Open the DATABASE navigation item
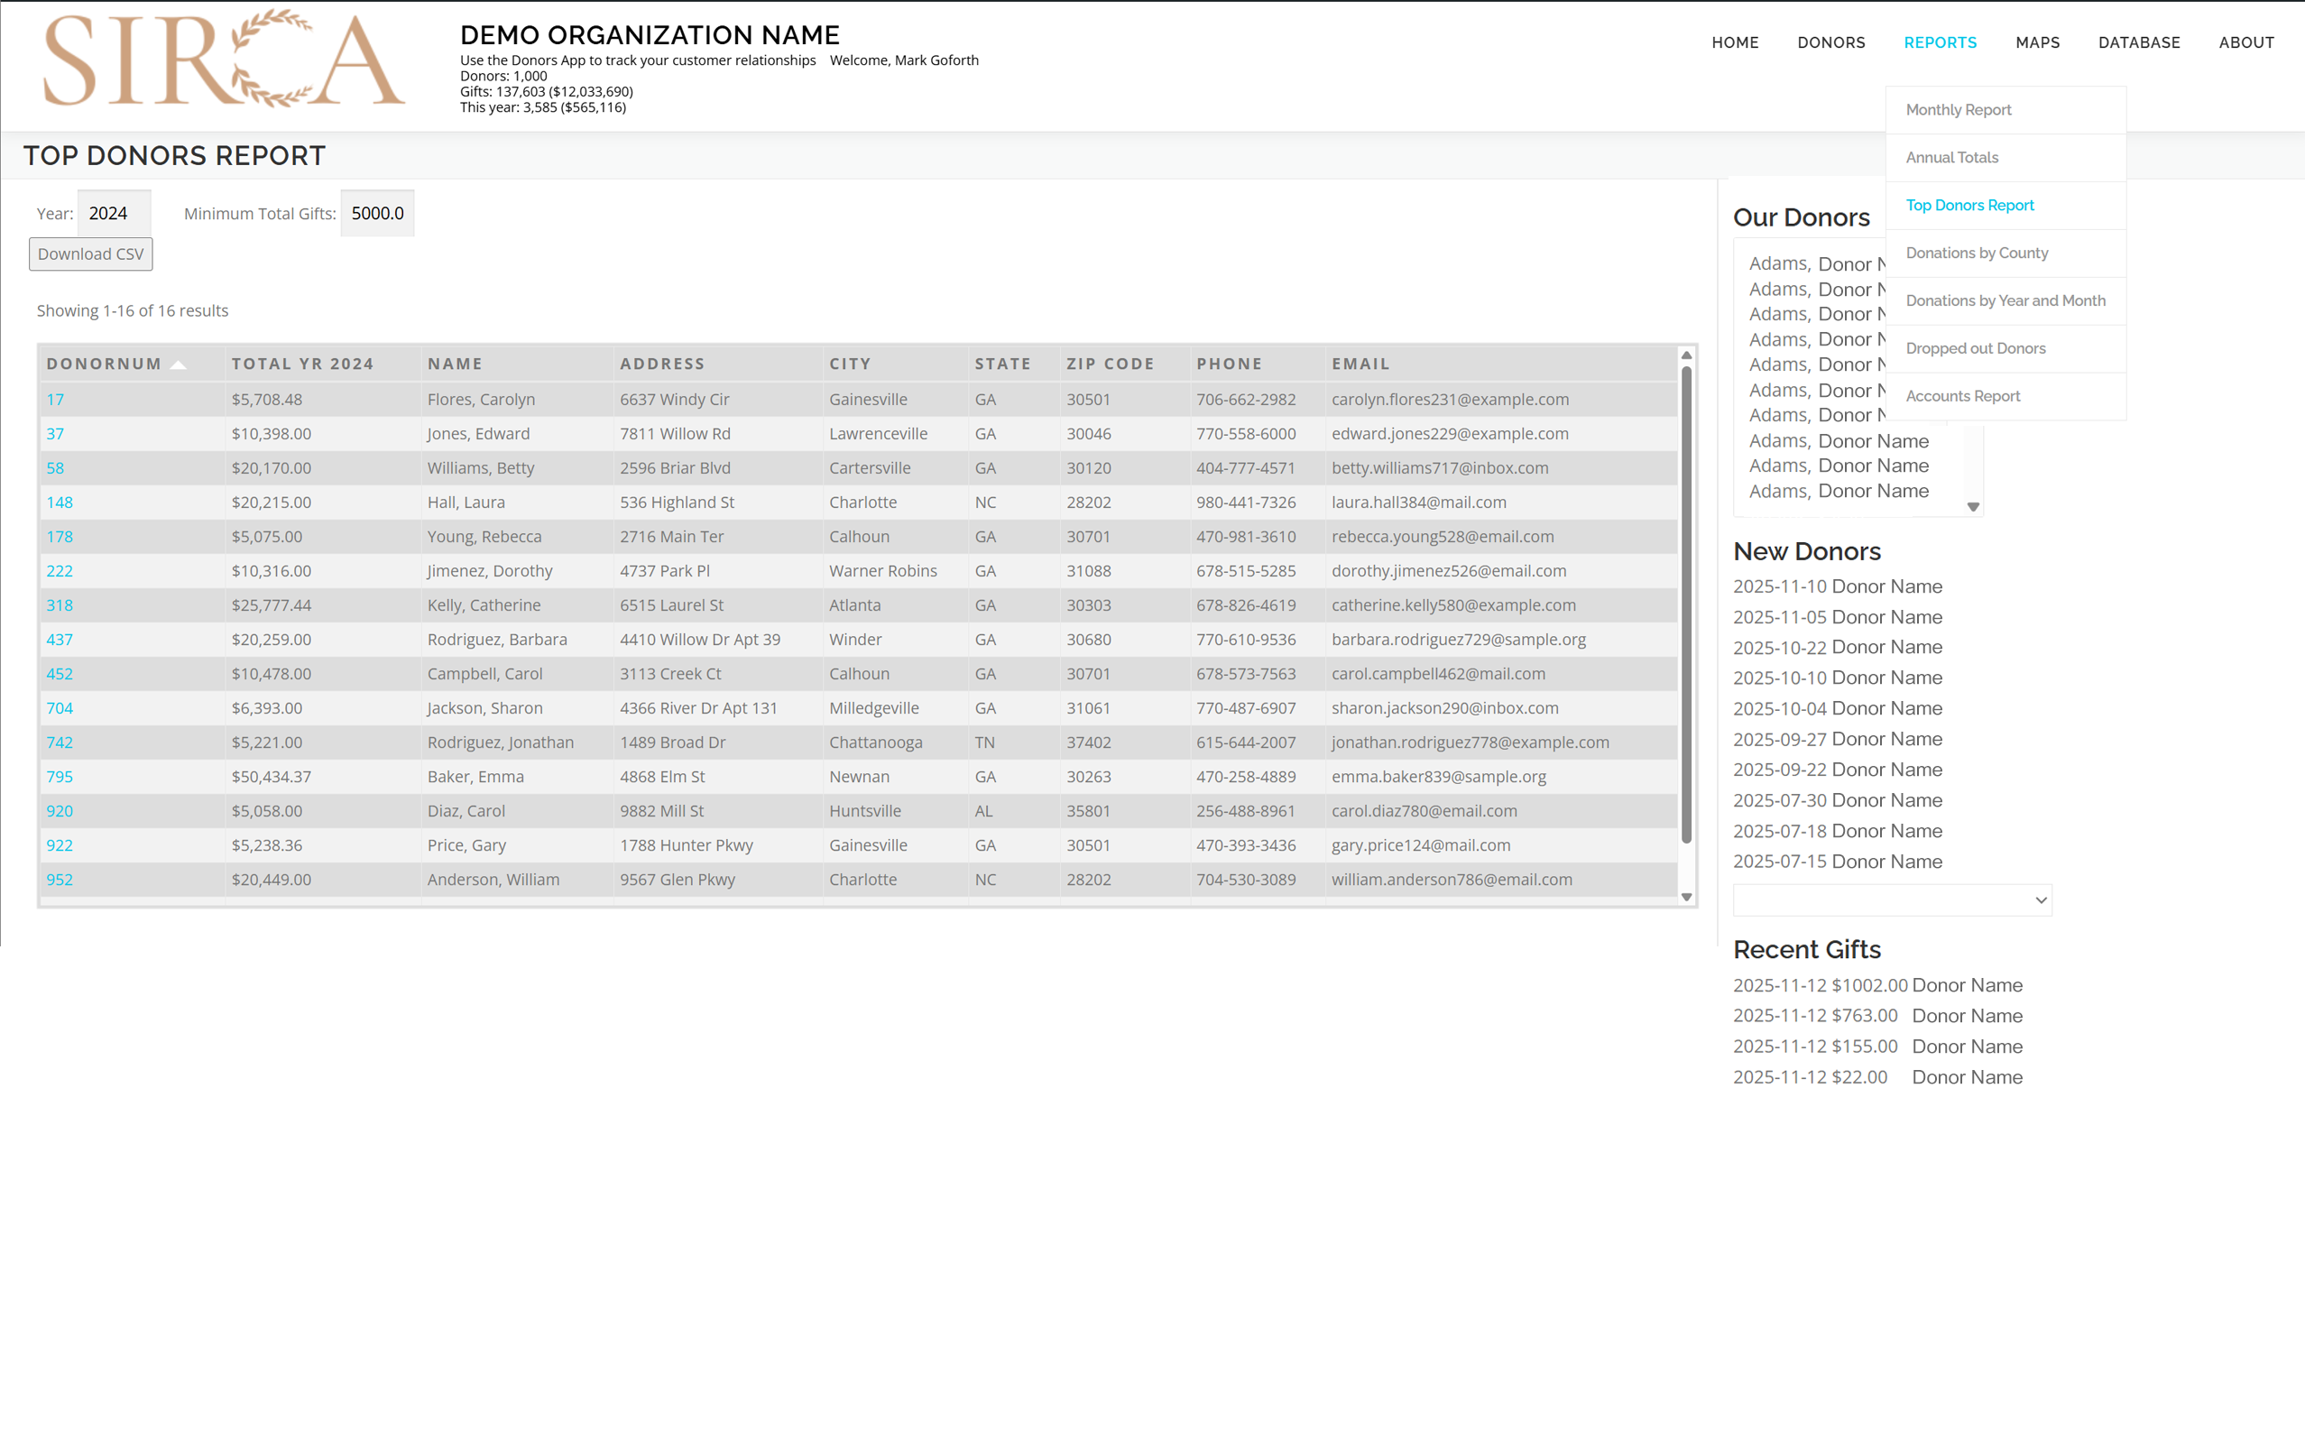The height and width of the screenshot is (1448, 2305). point(2138,42)
